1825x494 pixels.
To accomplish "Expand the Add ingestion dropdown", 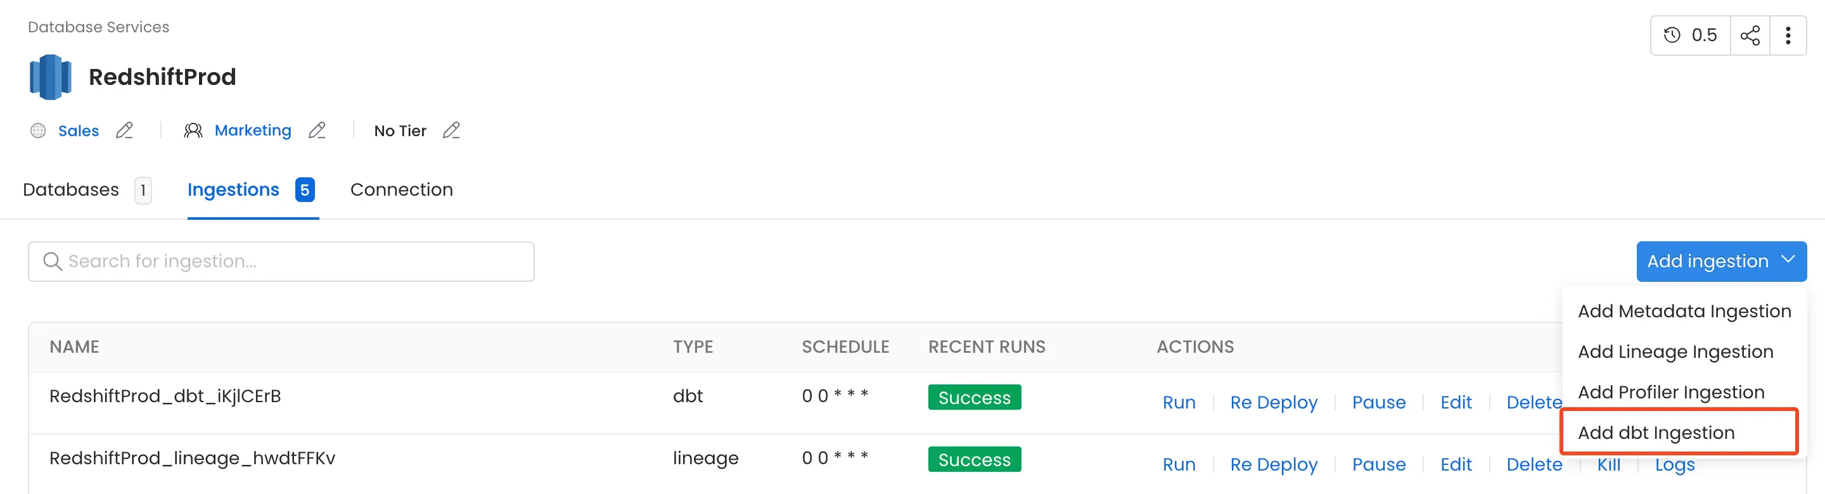I will click(1721, 261).
